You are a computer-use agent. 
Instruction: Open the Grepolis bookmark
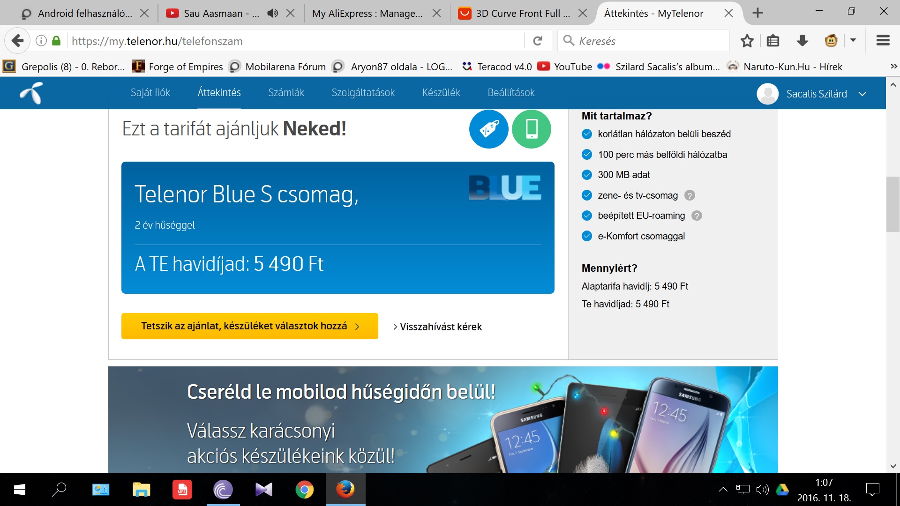click(64, 67)
